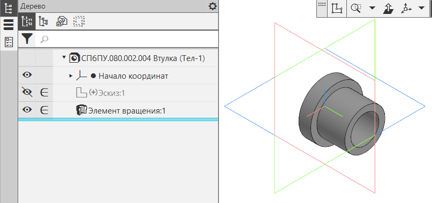Select Начало координат tree item

click(x=133, y=76)
